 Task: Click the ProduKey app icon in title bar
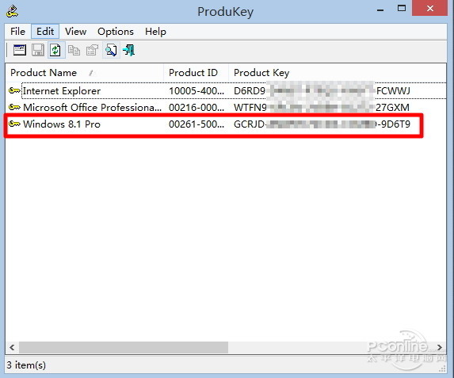point(12,11)
